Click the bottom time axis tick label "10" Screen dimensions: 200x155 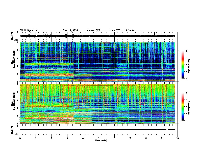pyautogui.click(x=178, y=138)
